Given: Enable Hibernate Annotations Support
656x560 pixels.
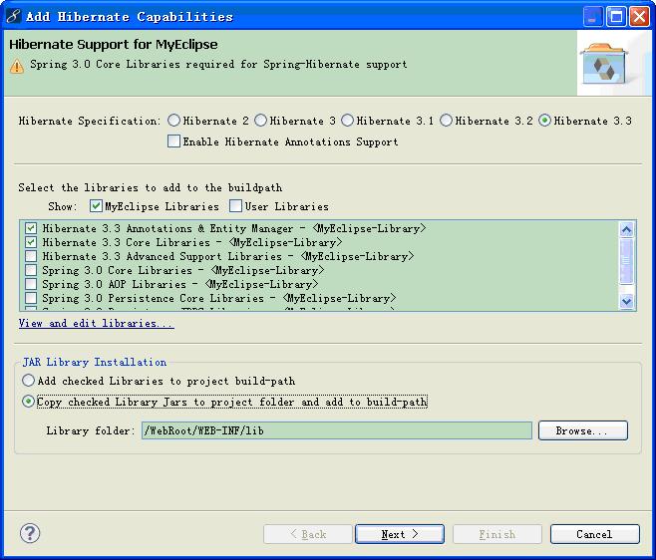Looking at the screenshot, I should [173, 140].
